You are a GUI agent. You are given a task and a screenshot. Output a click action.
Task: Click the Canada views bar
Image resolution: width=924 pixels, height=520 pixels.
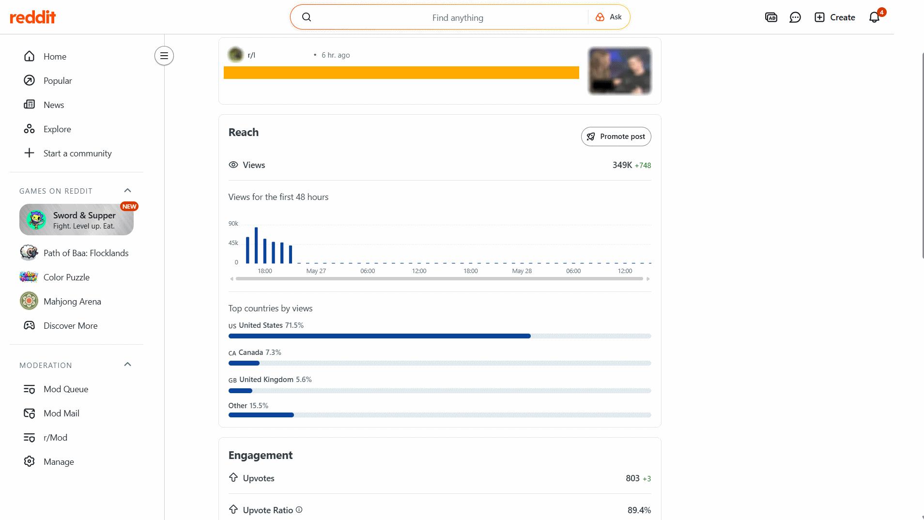click(440, 363)
